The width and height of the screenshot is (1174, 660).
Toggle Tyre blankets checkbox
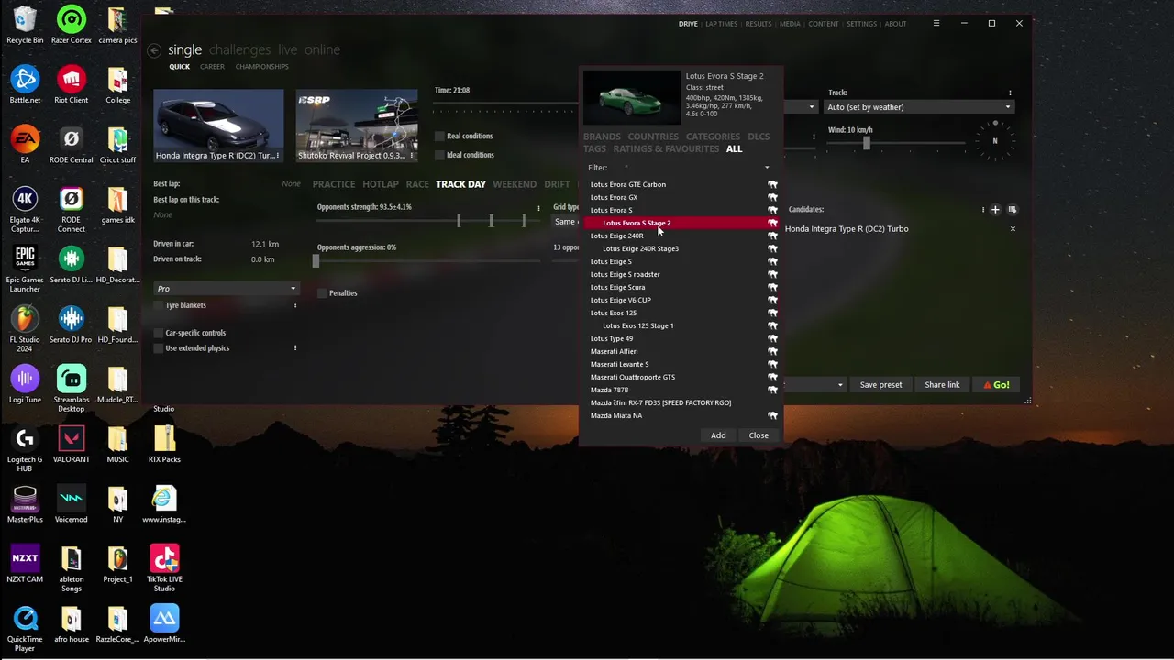pyautogui.click(x=159, y=305)
